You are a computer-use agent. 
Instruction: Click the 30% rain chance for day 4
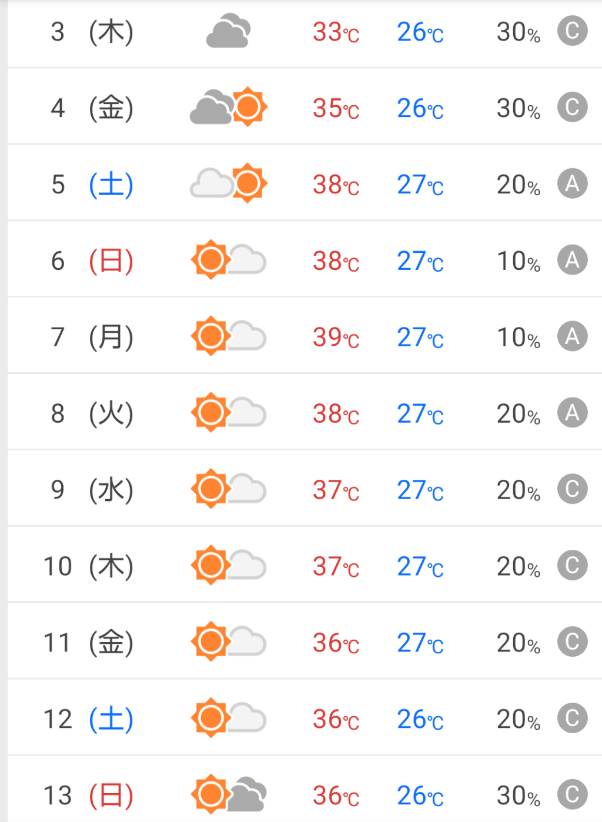[x=518, y=108]
